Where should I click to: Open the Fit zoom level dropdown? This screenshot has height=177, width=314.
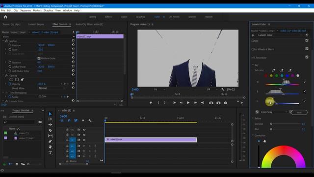click(160, 89)
